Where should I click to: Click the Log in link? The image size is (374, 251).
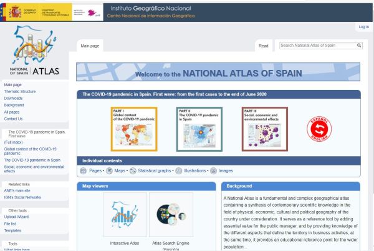pos(364,27)
